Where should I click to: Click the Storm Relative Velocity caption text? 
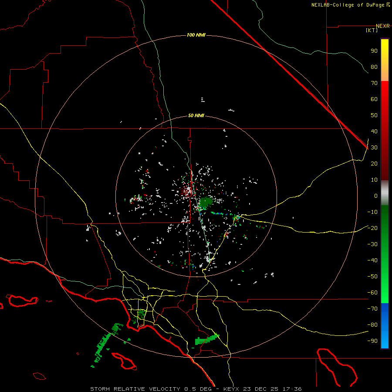click(x=196, y=389)
